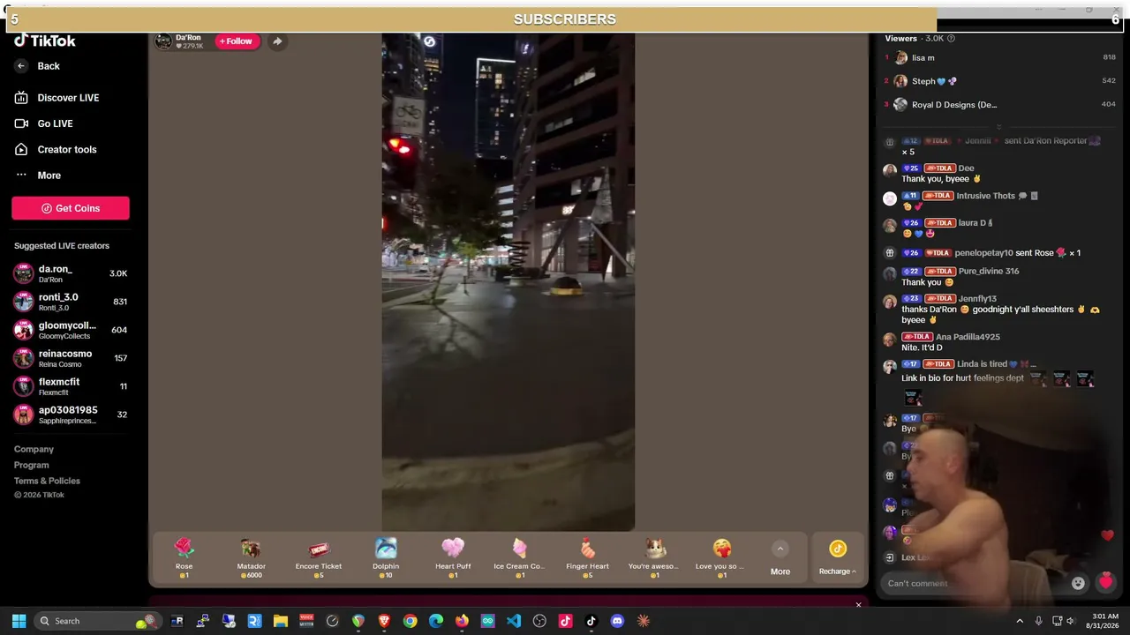Open the Windows Start menu
The image size is (1130, 635).
(x=19, y=621)
